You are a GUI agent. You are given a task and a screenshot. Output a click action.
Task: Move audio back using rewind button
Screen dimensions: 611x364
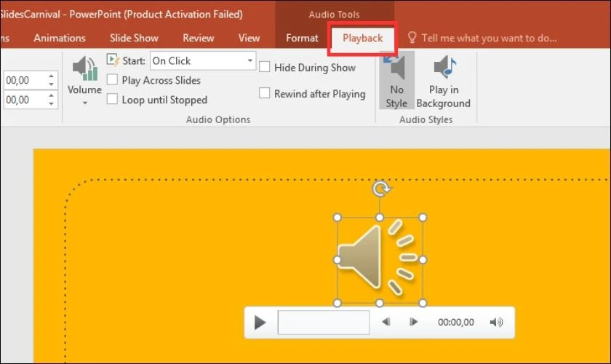386,322
